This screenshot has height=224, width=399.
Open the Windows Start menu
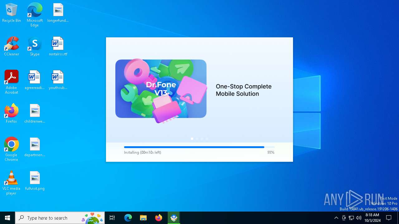(7, 218)
